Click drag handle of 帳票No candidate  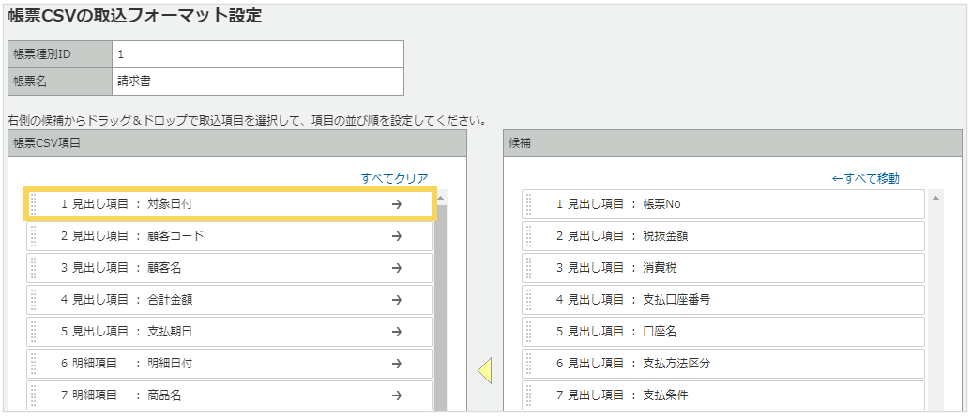click(529, 204)
